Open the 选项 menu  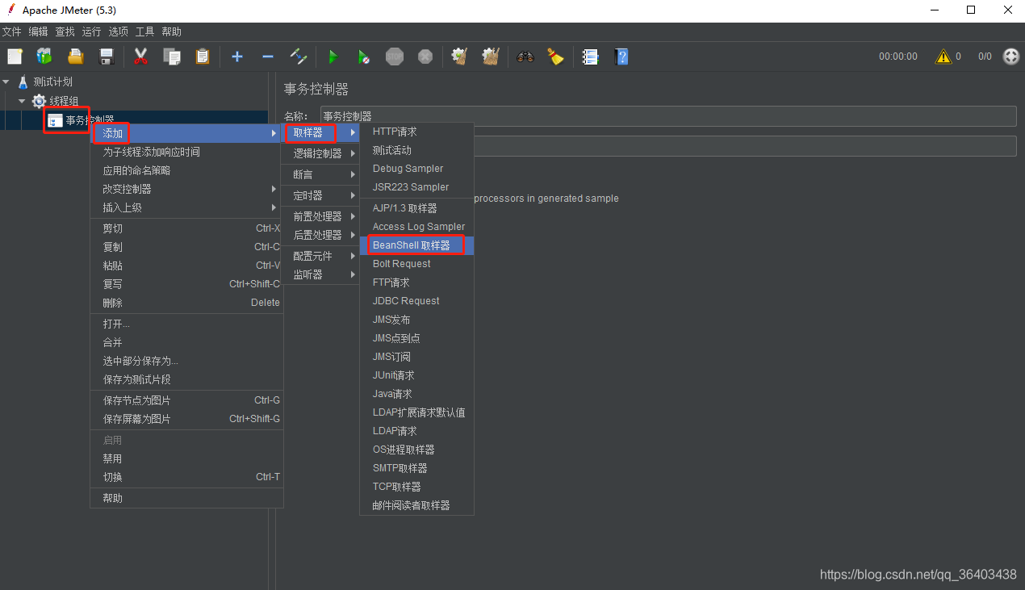coord(118,31)
